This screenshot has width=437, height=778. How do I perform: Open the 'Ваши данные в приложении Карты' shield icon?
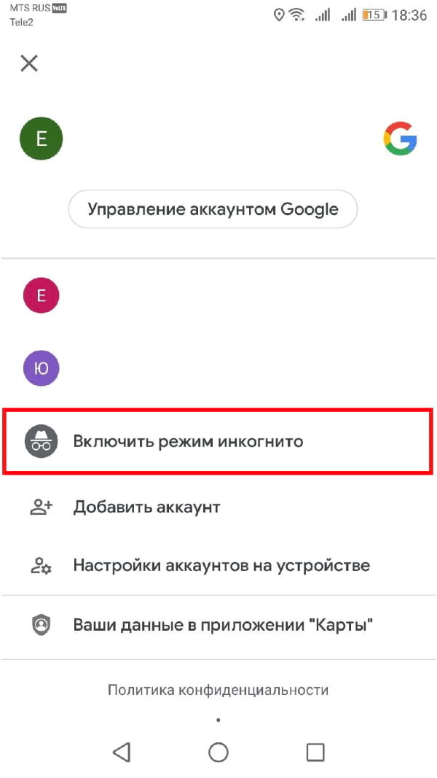pyautogui.click(x=42, y=625)
